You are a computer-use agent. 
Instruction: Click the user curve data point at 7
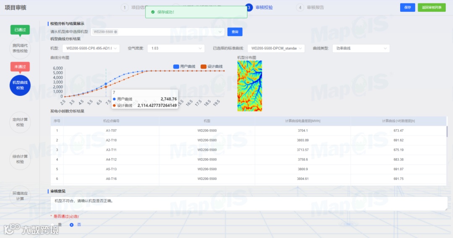(106, 84)
